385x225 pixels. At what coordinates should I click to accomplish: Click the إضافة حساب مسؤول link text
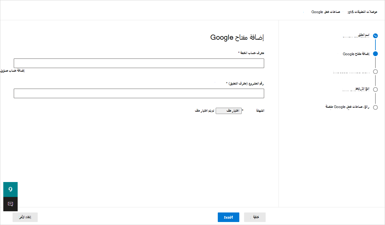[12, 71]
